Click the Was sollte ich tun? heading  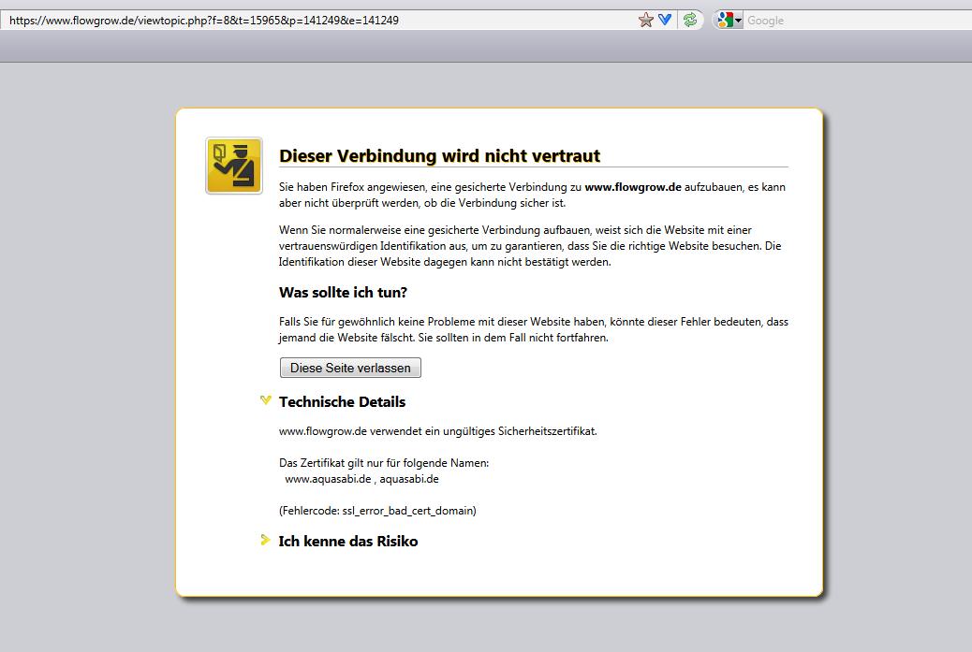(x=343, y=292)
